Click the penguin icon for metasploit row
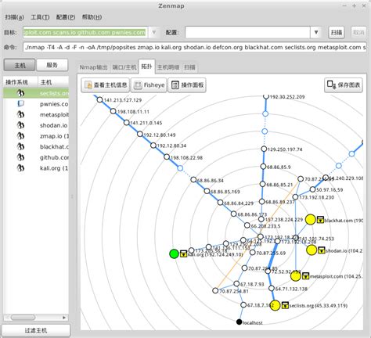371x338 pixels. pos(20,114)
